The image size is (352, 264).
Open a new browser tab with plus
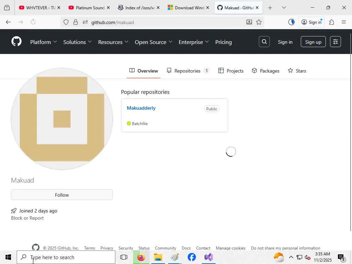point(270,8)
